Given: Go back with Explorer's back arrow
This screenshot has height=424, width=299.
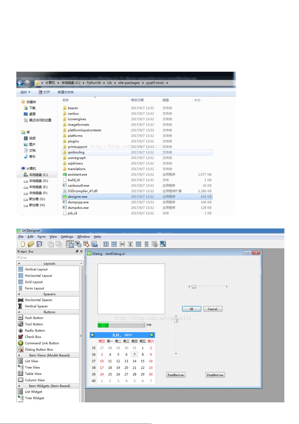Looking at the screenshot, I should pyautogui.click(x=20, y=83).
